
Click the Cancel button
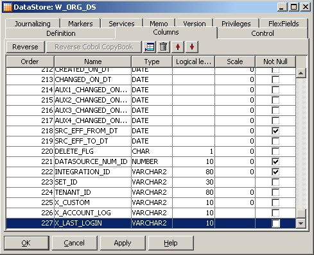(74, 243)
